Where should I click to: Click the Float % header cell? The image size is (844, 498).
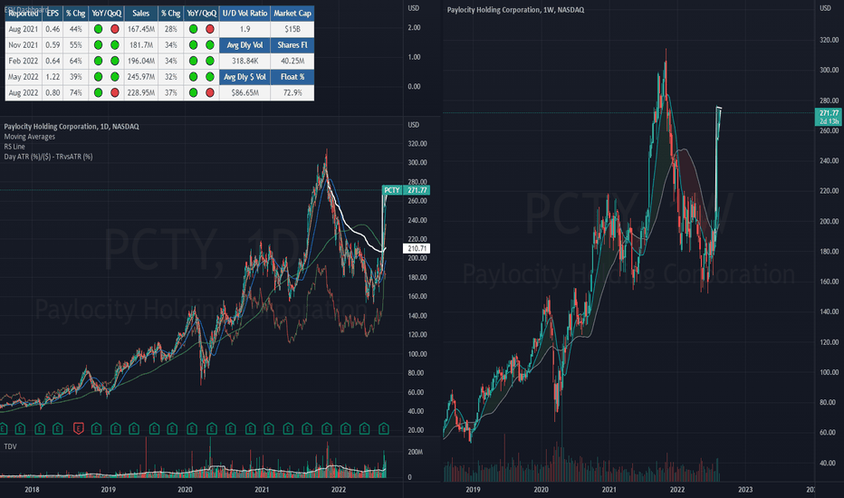(x=293, y=77)
